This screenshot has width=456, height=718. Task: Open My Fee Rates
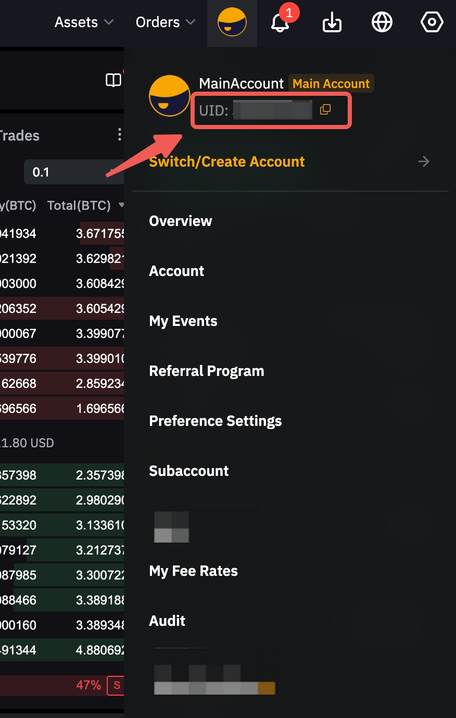coord(194,571)
